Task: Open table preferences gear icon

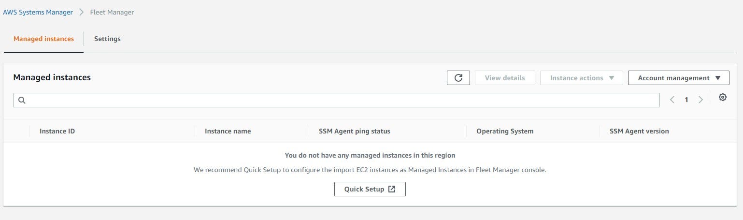Action: point(722,98)
